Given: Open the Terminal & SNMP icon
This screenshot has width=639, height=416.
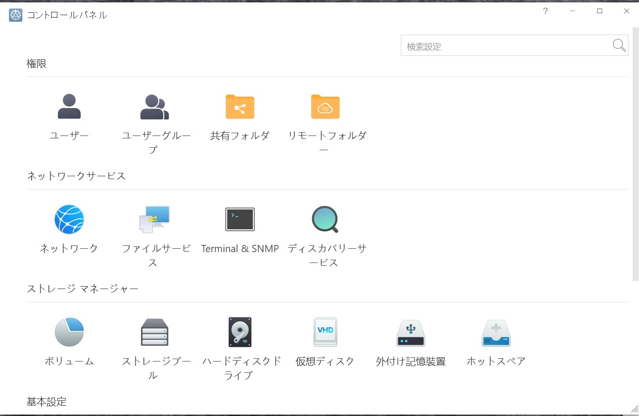Looking at the screenshot, I should [240, 219].
